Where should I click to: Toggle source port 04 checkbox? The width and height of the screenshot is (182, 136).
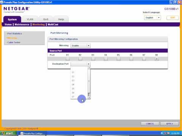click(106, 59)
